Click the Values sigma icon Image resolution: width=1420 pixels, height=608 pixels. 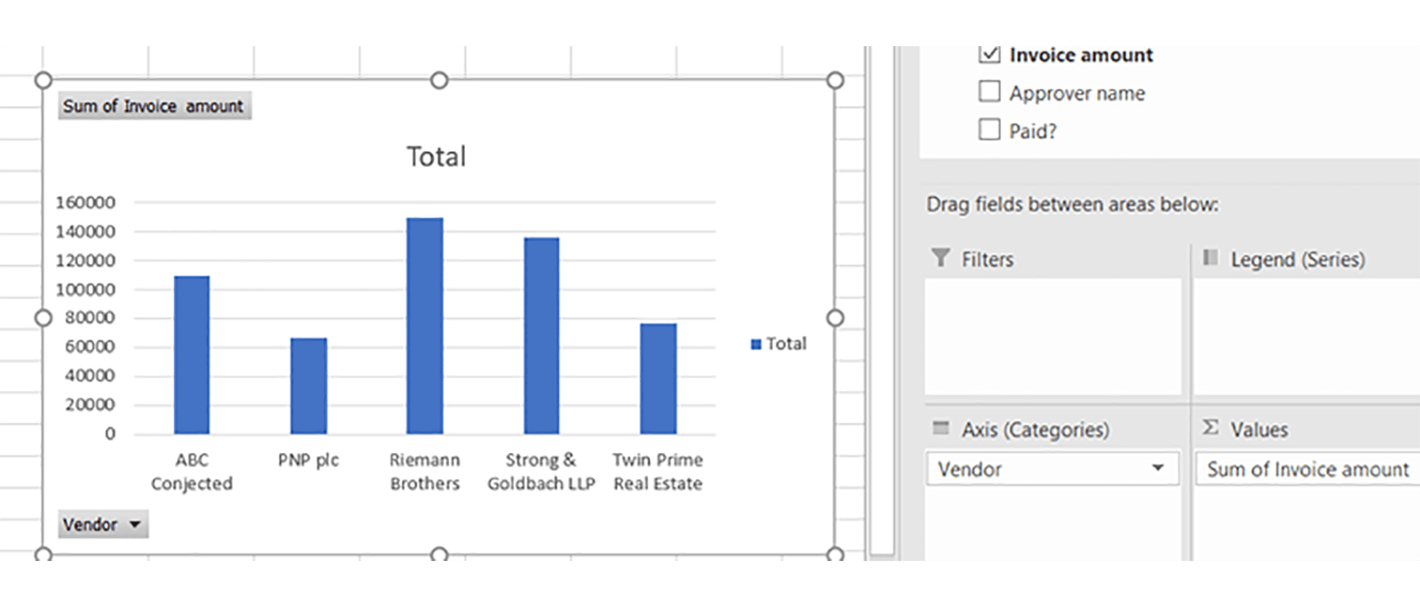click(1210, 428)
